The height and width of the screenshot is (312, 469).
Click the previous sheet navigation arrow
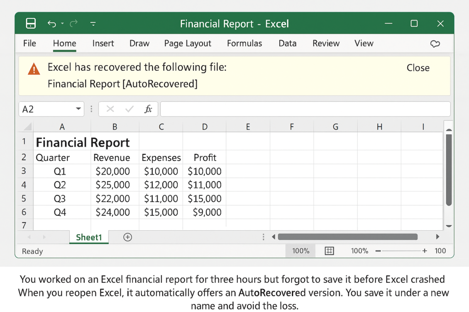pyautogui.click(x=29, y=237)
